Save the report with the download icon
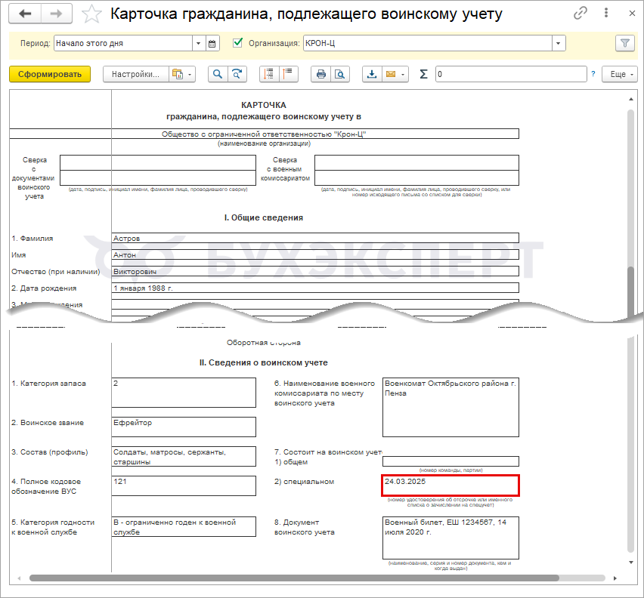644x598 pixels. point(372,74)
